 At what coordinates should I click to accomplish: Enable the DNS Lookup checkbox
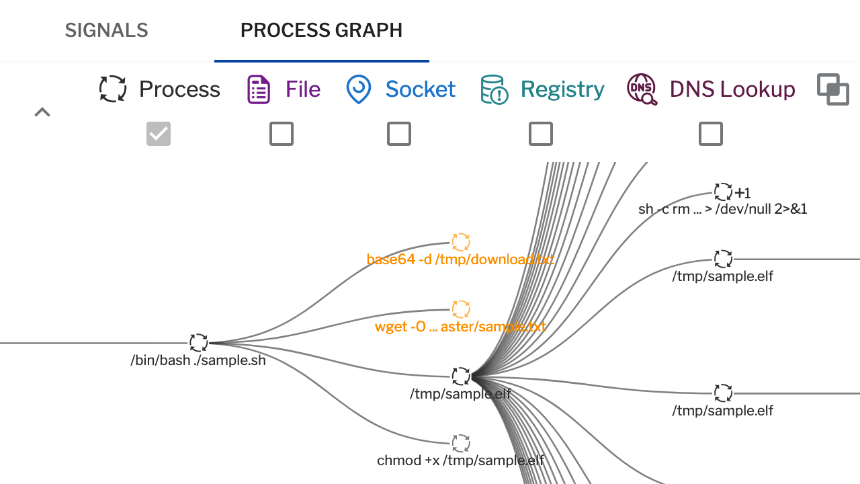click(711, 134)
